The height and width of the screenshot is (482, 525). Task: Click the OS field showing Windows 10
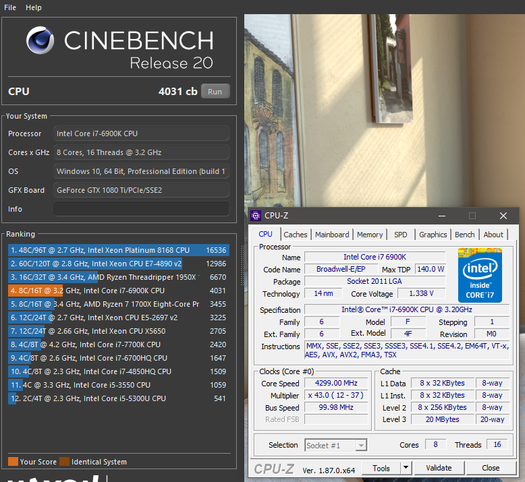pyautogui.click(x=141, y=171)
